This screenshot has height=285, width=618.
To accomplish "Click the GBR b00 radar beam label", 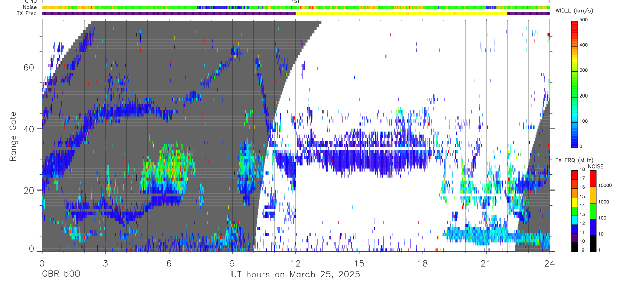I will 60,275.
